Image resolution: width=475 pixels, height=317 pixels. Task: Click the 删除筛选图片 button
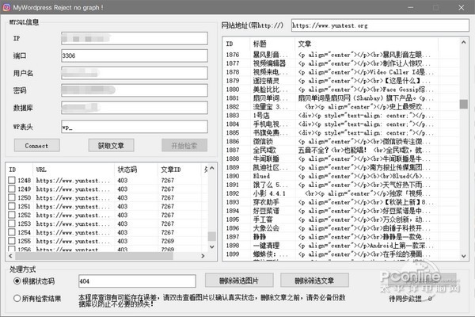pyautogui.click(x=239, y=281)
